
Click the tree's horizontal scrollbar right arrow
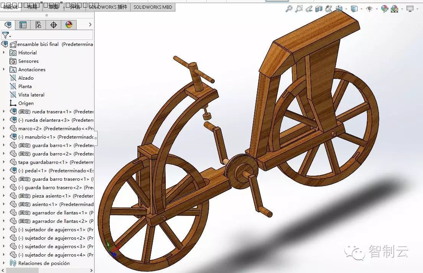[x=91, y=270]
